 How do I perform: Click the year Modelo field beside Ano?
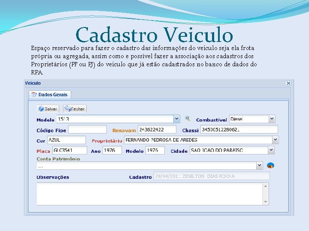point(155,150)
